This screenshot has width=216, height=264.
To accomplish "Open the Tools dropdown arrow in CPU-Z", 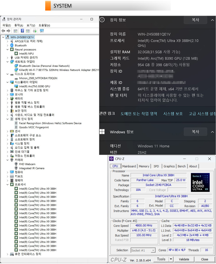I will pos(171,259).
